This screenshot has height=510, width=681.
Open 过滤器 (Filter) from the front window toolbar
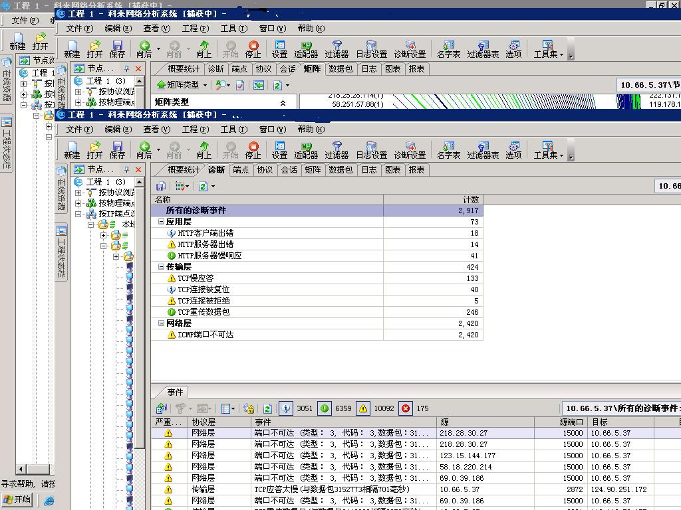337,149
